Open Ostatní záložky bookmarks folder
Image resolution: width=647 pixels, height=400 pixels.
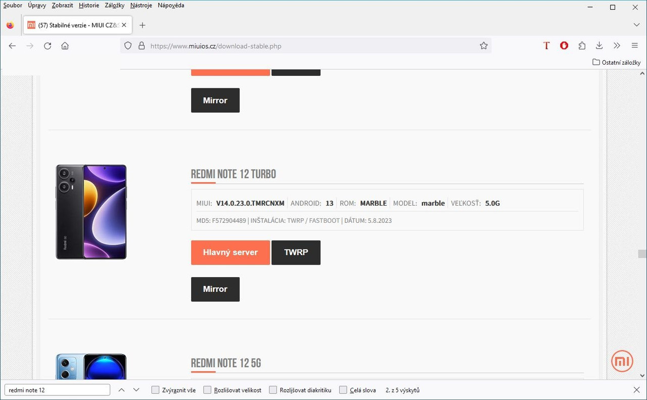pyautogui.click(x=617, y=63)
